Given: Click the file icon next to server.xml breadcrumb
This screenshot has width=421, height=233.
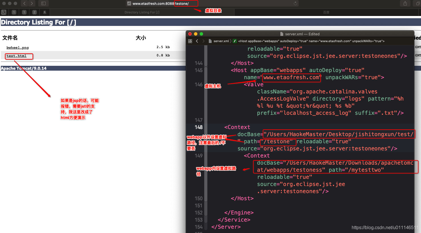Looking at the screenshot, I should (x=210, y=41).
